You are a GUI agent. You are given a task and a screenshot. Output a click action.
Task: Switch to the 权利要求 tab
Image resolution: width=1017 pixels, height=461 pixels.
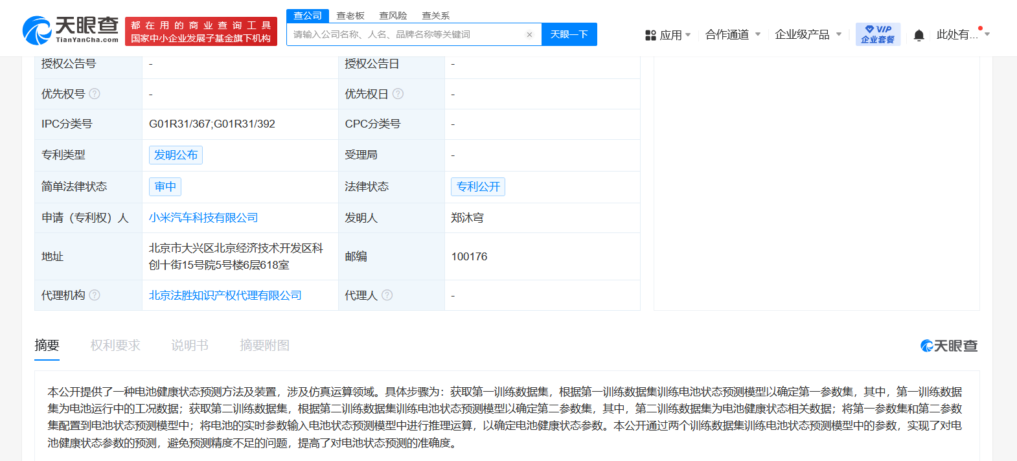[115, 346]
